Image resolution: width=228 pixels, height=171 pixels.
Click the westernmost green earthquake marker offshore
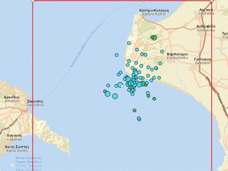coord(105,91)
